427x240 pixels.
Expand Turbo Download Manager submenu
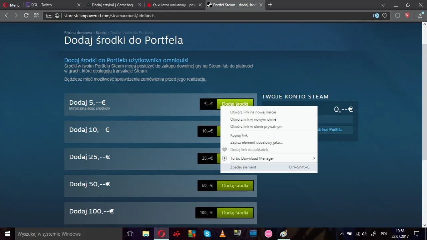pyautogui.click(x=269, y=158)
